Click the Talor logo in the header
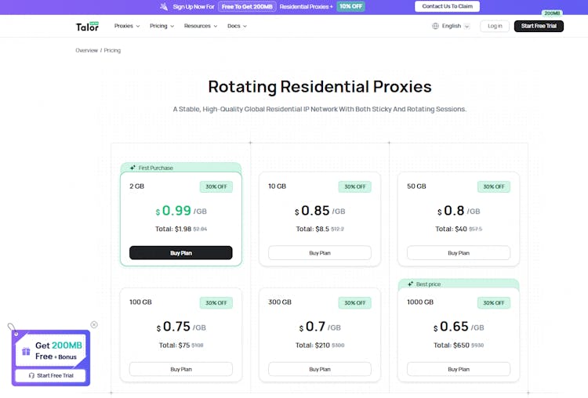This screenshot has width=588, height=398. point(87,26)
